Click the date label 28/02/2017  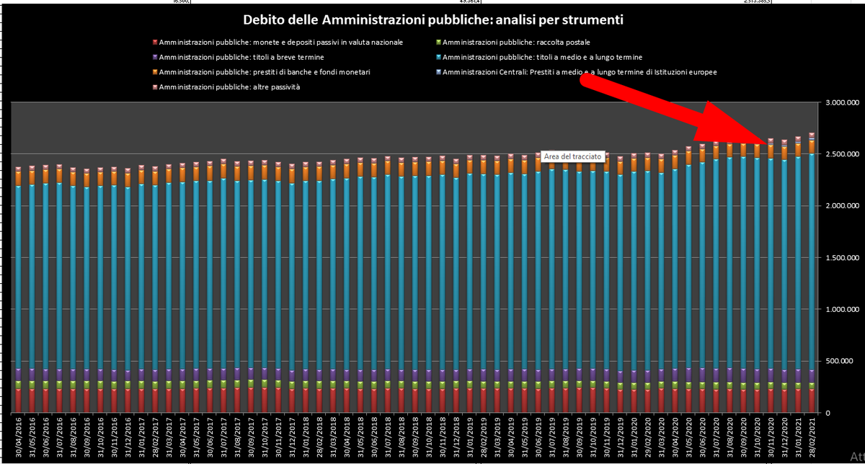(156, 438)
